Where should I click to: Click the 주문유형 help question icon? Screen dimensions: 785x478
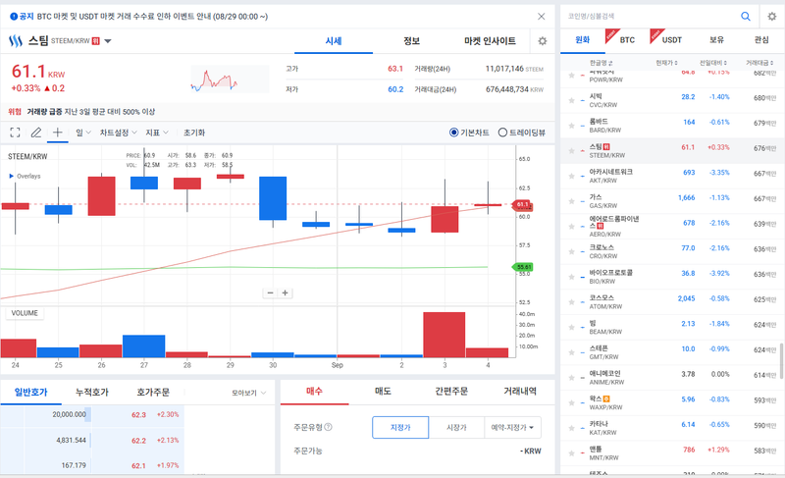[x=329, y=427]
